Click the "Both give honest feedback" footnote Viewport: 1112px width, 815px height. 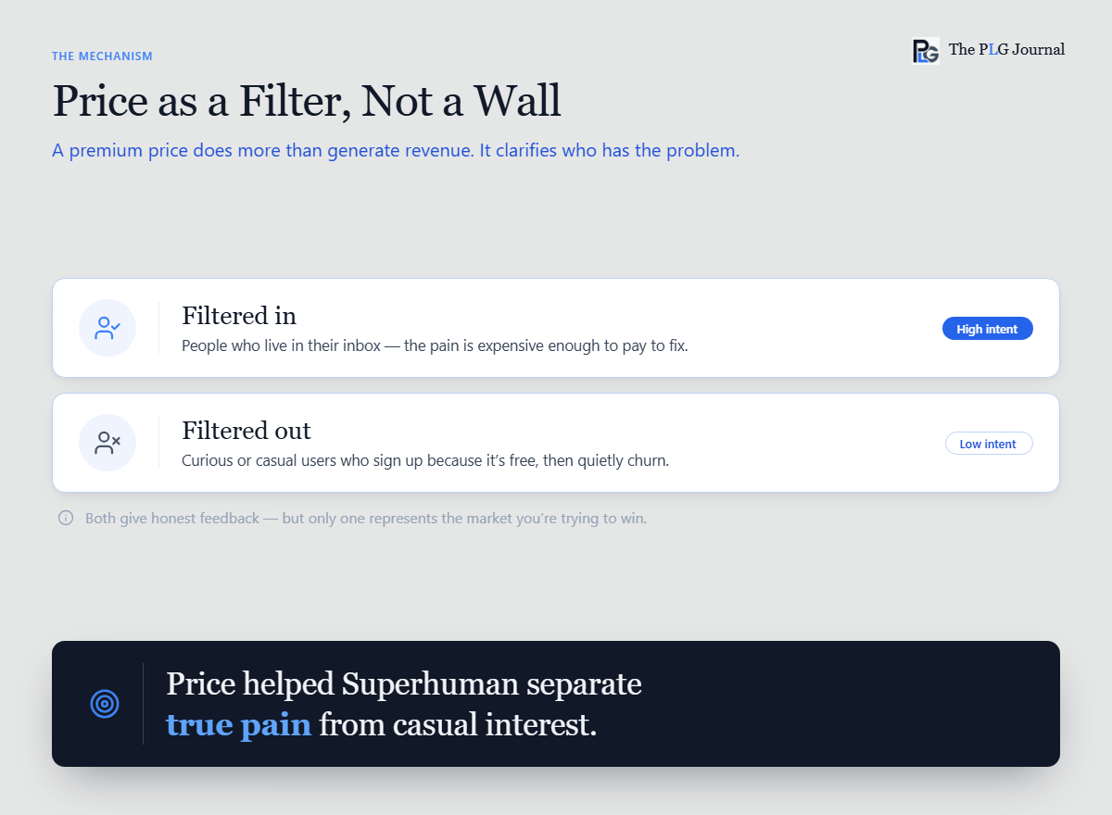pyautogui.click(x=366, y=519)
